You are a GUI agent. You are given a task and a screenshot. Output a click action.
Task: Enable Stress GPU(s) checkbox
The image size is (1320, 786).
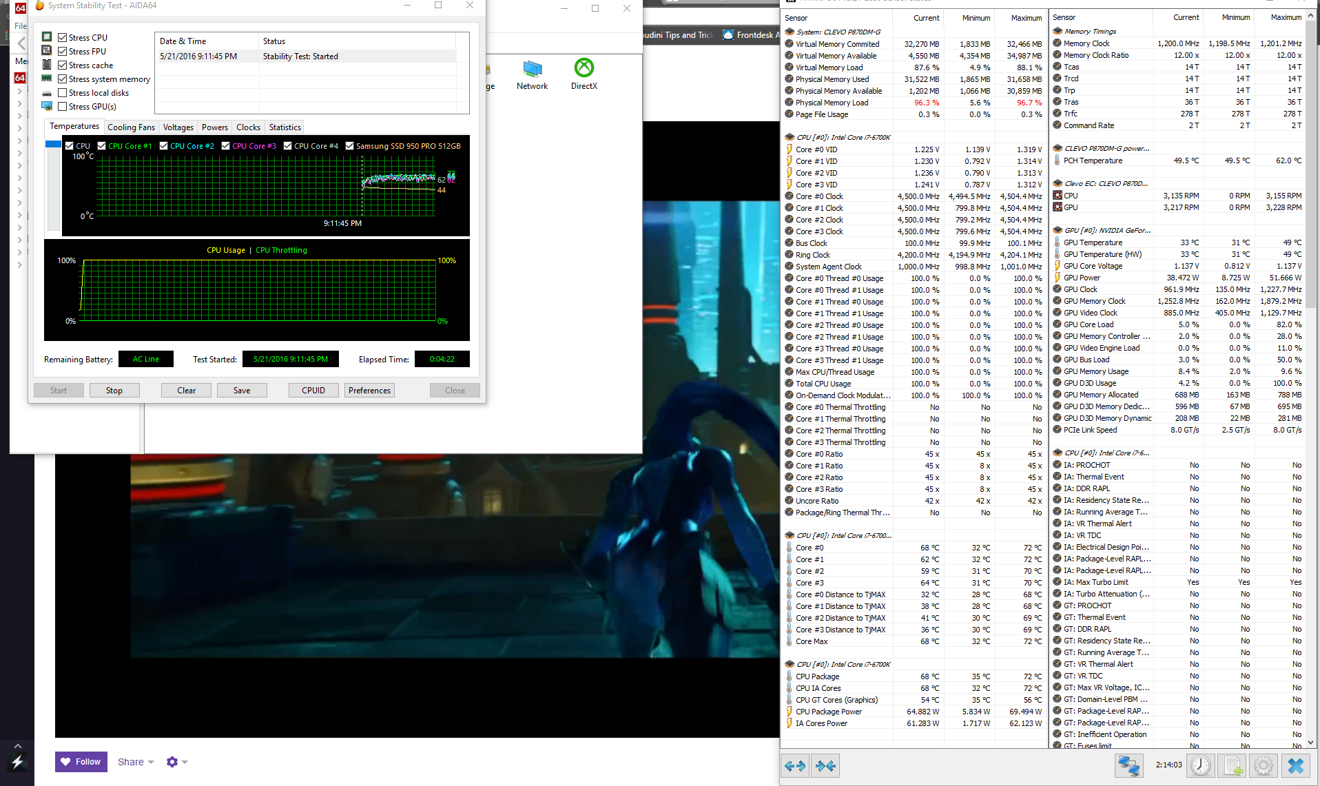63,107
